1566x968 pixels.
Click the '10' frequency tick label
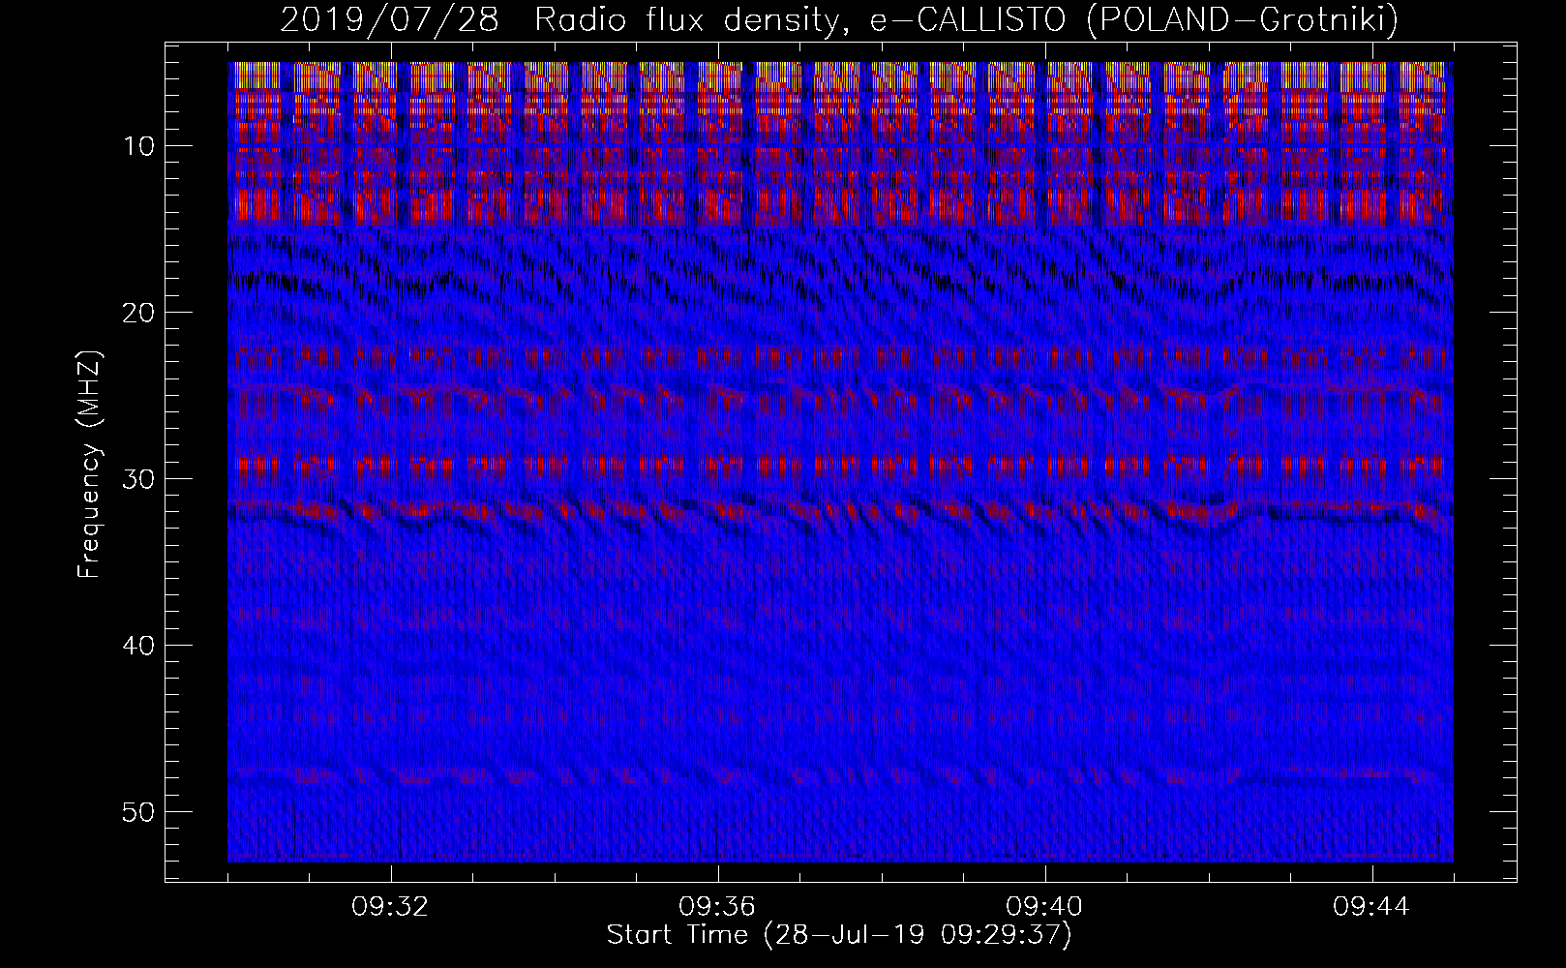[x=138, y=146]
